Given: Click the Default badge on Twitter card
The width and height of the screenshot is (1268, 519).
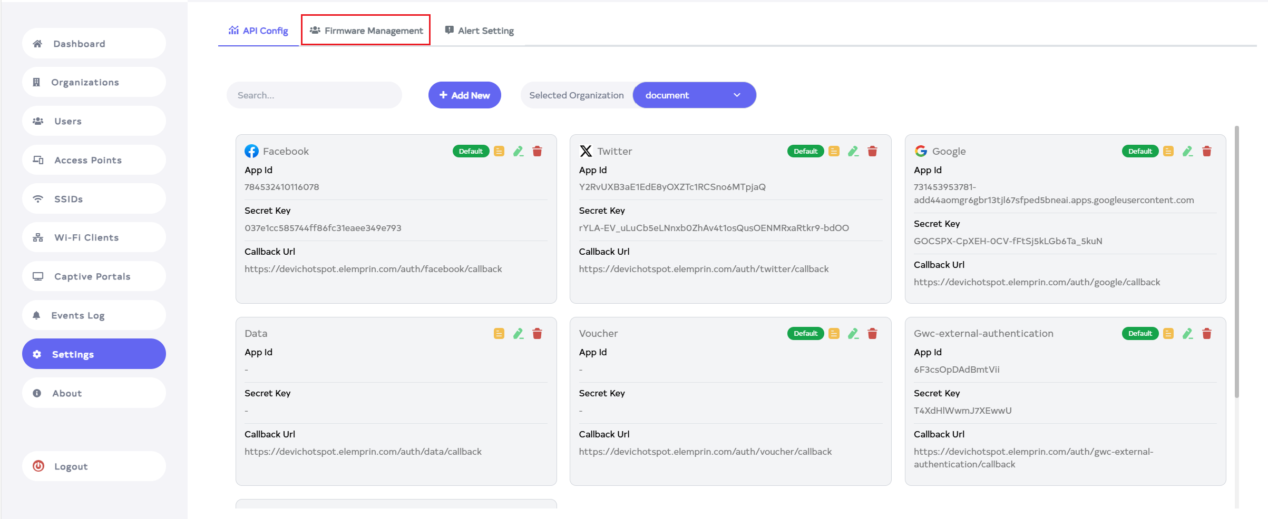Looking at the screenshot, I should click(805, 152).
